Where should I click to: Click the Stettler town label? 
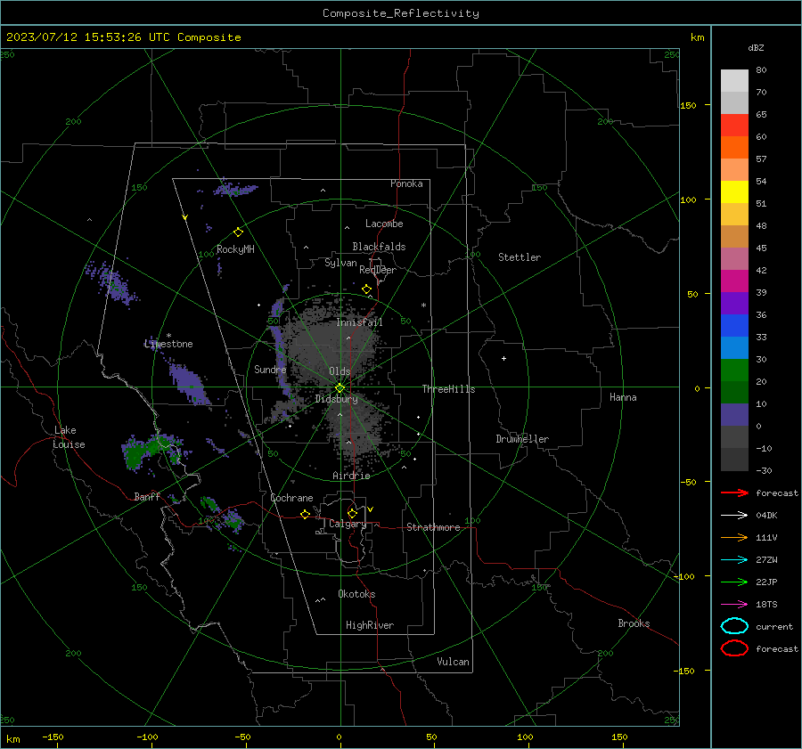tap(520, 257)
